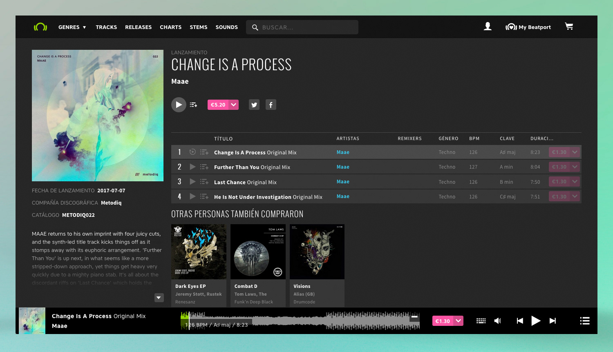Buy the playing track for €1.30 in player
Viewport: 613px width, 352px height.
pyautogui.click(x=443, y=321)
